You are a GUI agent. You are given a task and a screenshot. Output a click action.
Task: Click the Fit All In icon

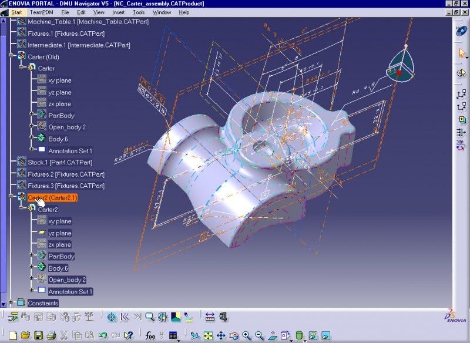click(207, 335)
